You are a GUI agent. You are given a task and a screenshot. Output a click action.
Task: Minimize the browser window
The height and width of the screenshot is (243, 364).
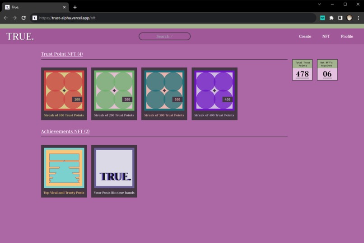332,4
